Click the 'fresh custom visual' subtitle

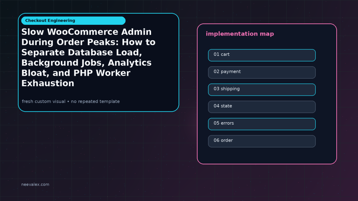[71, 102]
